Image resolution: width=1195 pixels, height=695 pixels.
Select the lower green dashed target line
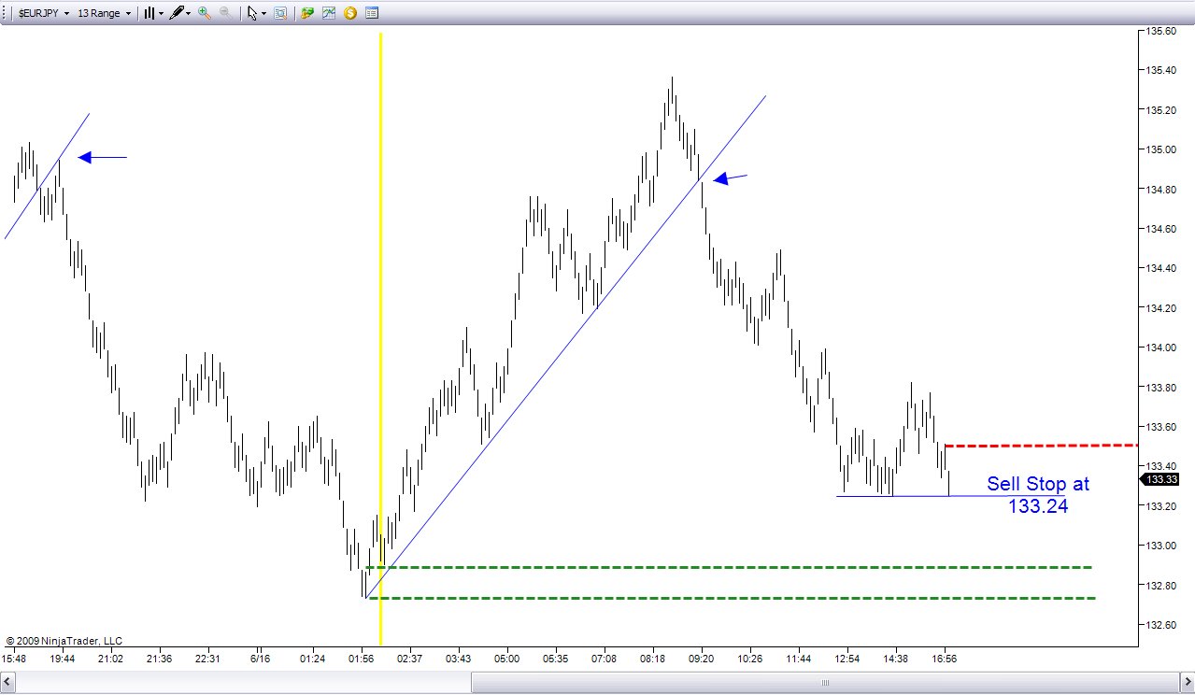pos(731,598)
